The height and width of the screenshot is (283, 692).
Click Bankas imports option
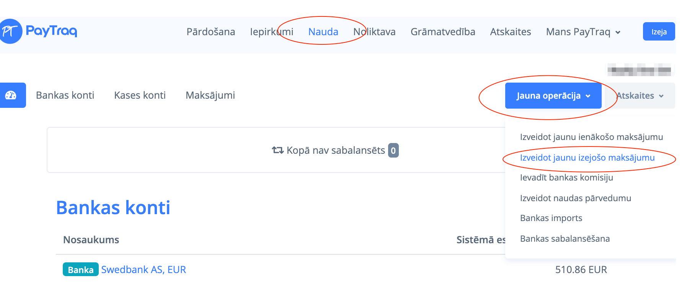pyautogui.click(x=551, y=218)
